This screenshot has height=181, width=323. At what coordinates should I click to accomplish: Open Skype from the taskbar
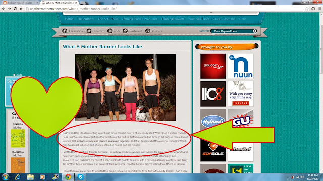pos(80,177)
